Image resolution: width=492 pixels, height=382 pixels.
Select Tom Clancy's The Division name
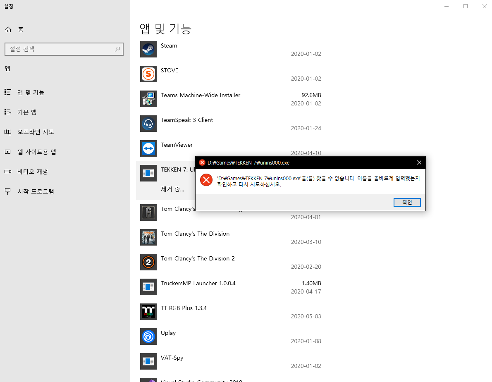click(195, 234)
